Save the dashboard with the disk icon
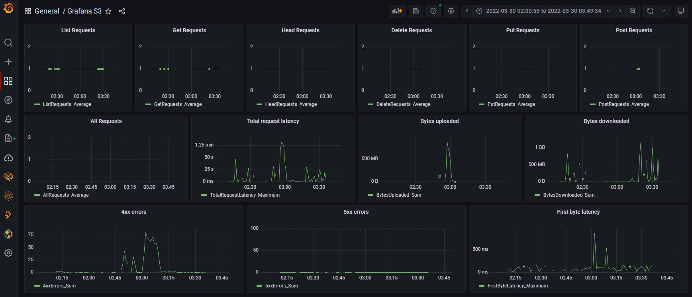 (416, 11)
